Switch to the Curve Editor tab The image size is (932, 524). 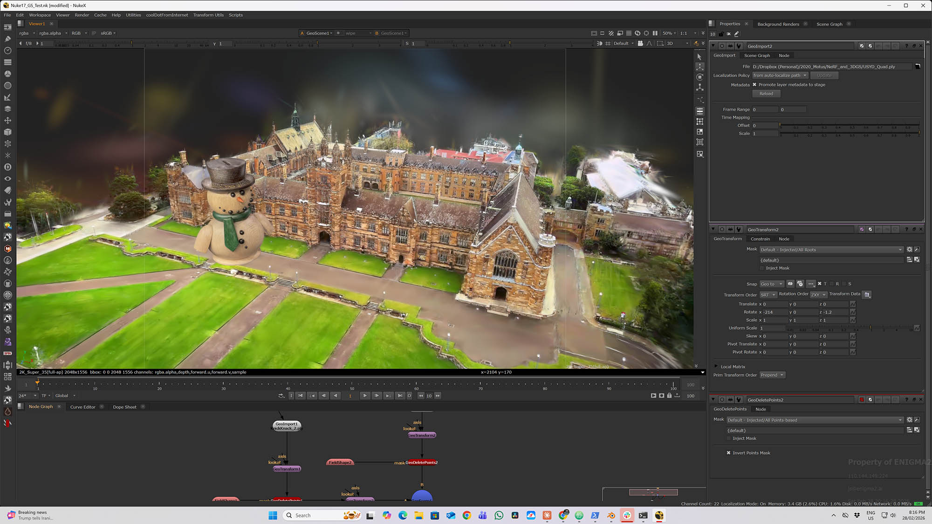[x=82, y=407]
